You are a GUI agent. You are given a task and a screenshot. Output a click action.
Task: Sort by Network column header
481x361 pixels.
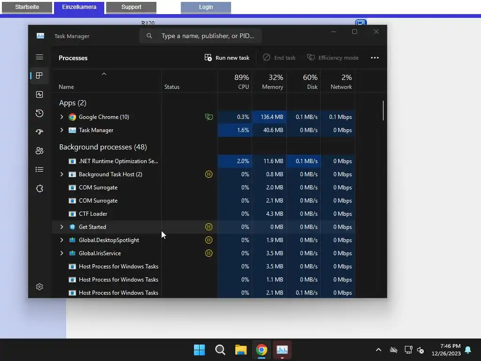click(x=338, y=81)
